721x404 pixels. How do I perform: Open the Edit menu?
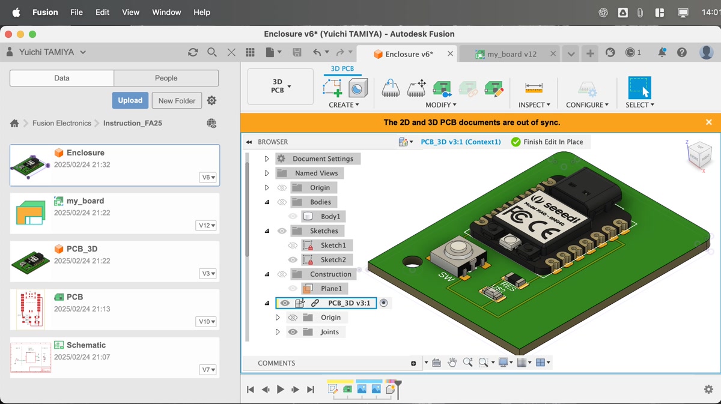click(103, 12)
